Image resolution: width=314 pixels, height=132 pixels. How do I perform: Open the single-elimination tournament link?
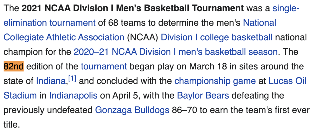50,23
